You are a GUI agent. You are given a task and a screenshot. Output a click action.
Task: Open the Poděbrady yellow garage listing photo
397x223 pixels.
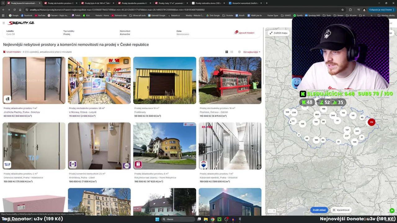point(165,81)
